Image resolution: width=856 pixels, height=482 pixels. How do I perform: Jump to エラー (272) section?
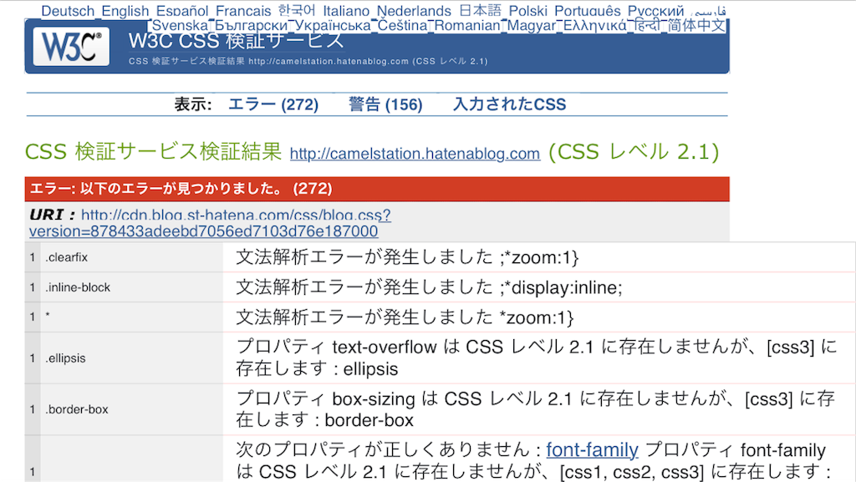(273, 104)
